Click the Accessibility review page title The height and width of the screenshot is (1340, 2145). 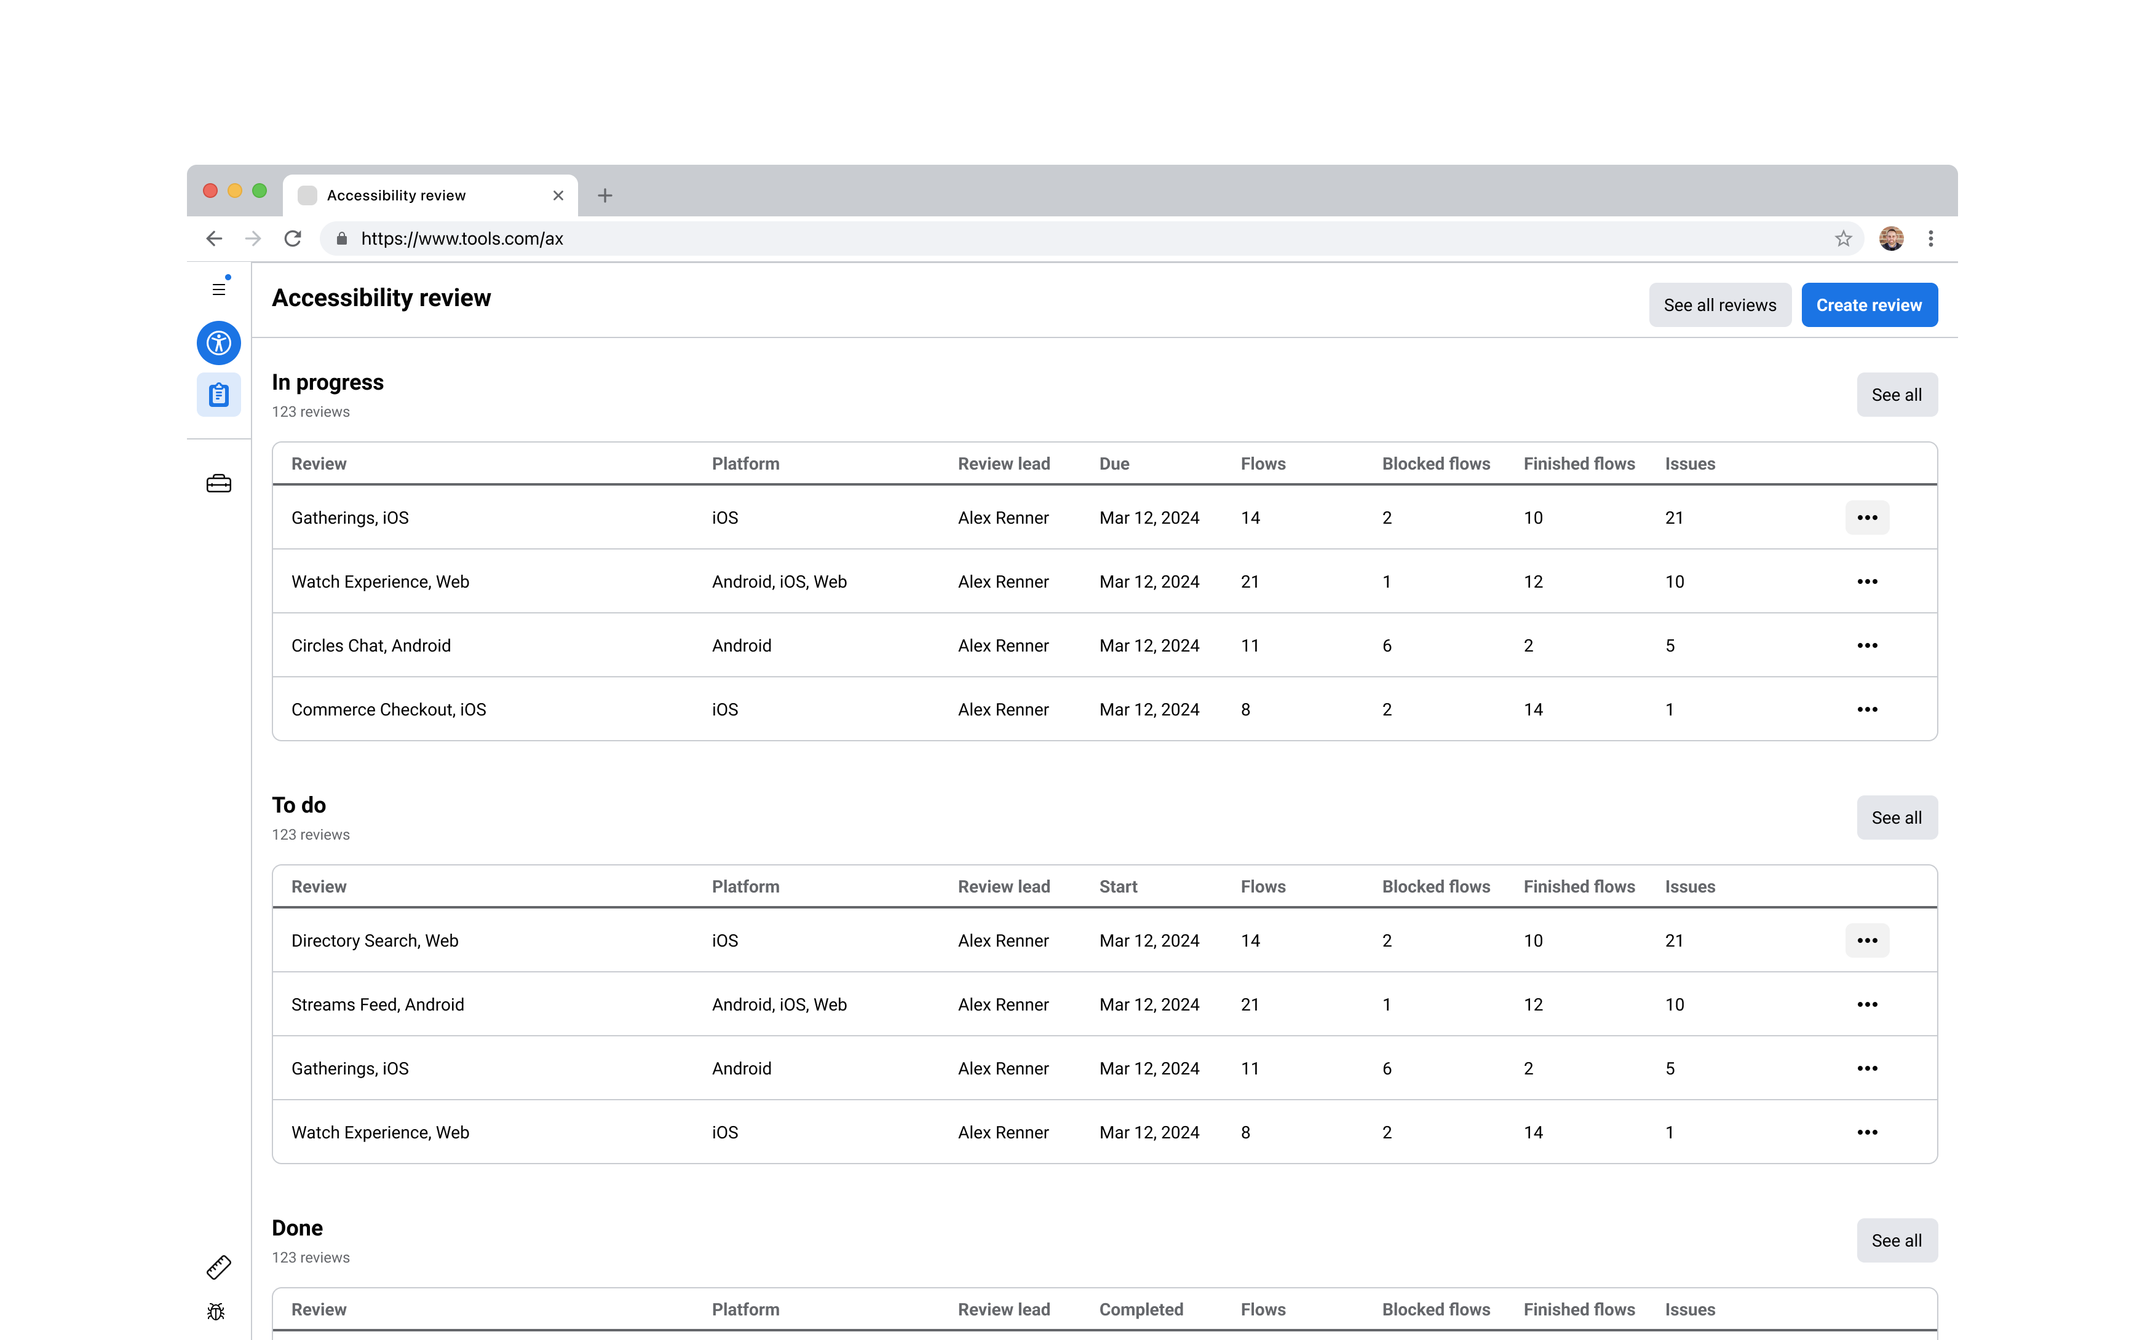pos(381,298)
